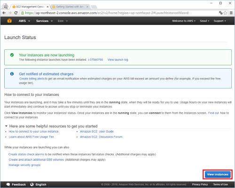This screenshot has width=235, height=188.
Task: Click the Feedback speech bubble icon
Action: click(x=8, y=184)
